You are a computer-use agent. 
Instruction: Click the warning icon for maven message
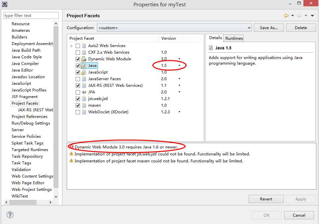pyautogui.click(x=71, y=161)
